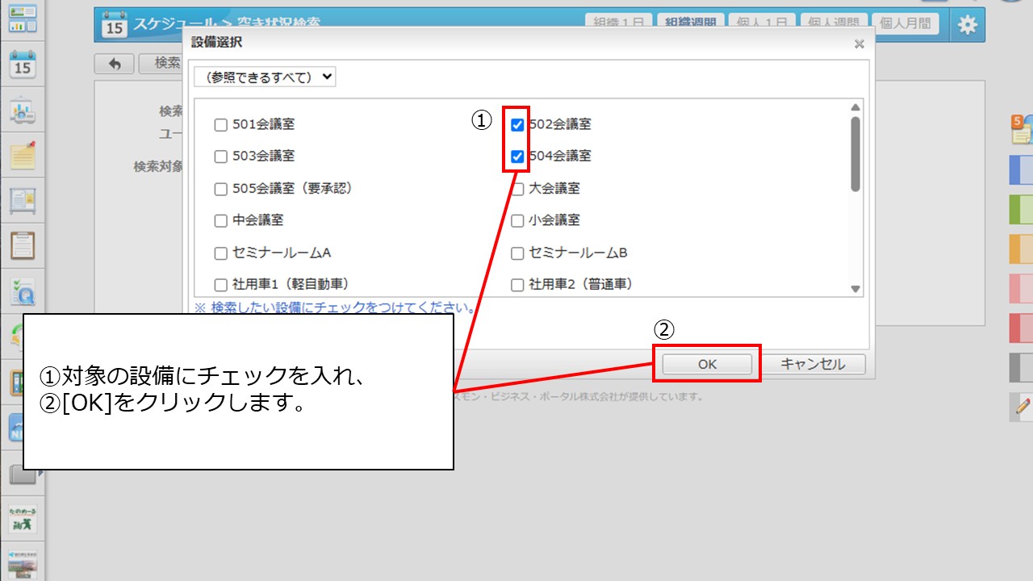1033x581 pixels.
Task: Check the 大会議室 checkbox
Action: click(517, 189)
